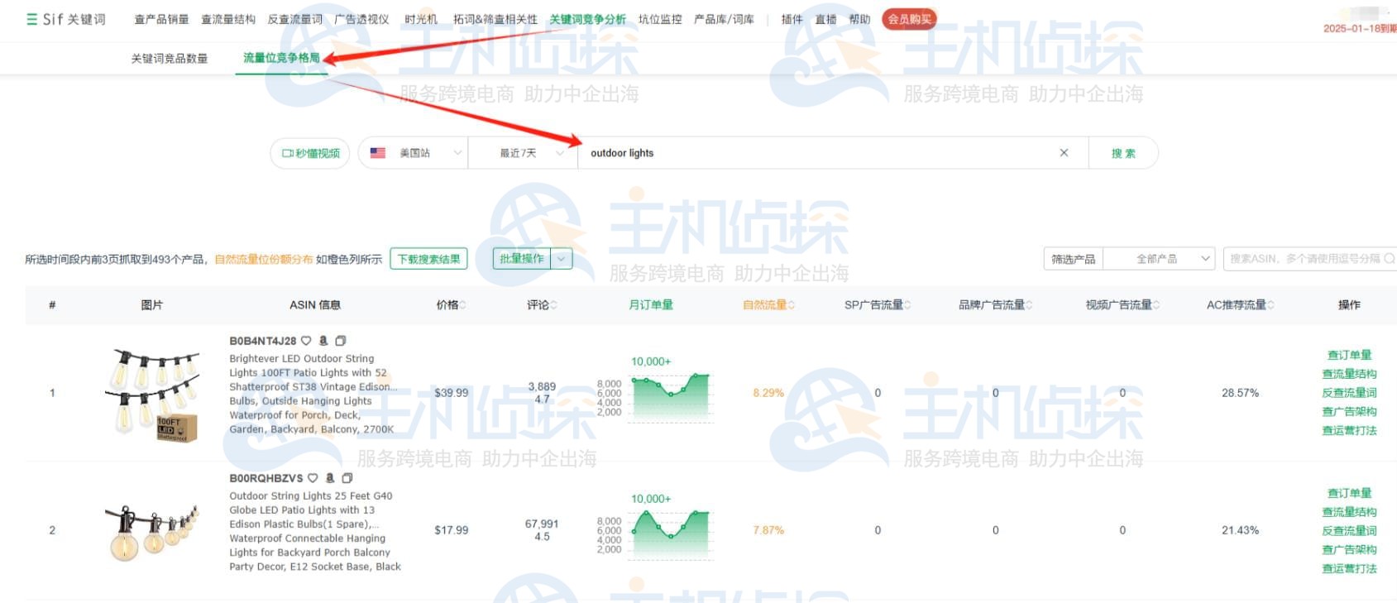Open the Brightever string lights product thumbnail
The width and height of the screenshot is (1397, 603).
[x=152, y=395]
